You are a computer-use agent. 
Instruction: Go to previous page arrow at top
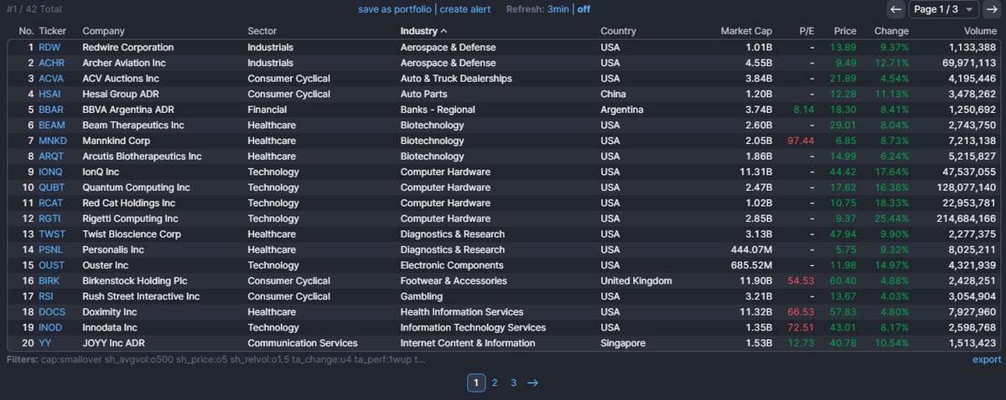click(896, 9)
